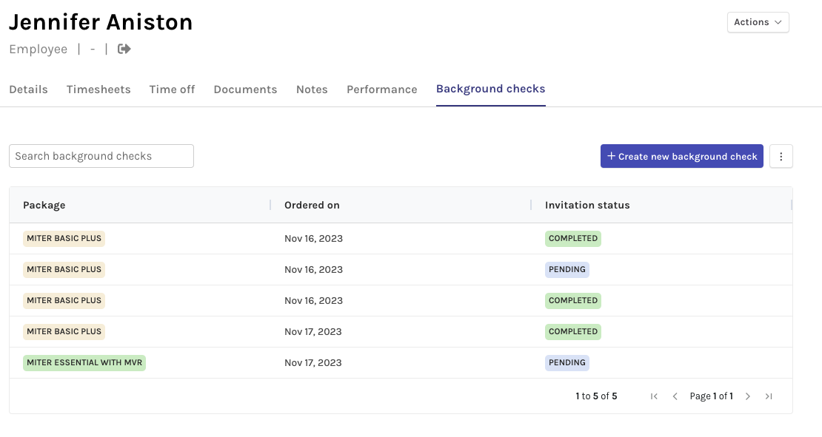Open the Timesheets tab

[x=98, y=89]
